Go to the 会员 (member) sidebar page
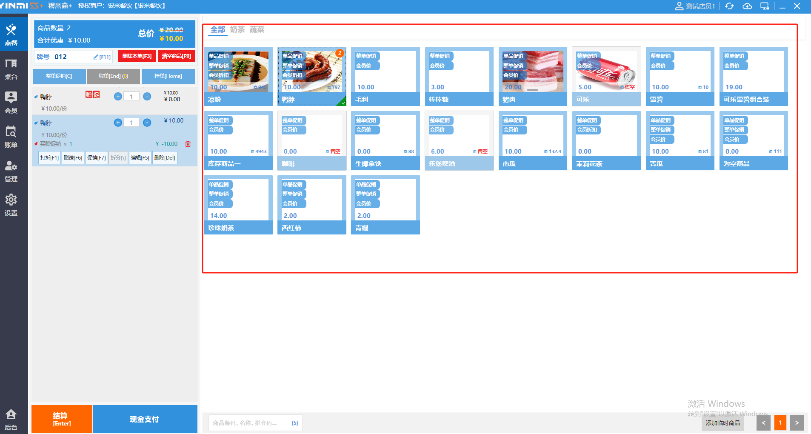The image size is (811, 434). click(11, 103)
